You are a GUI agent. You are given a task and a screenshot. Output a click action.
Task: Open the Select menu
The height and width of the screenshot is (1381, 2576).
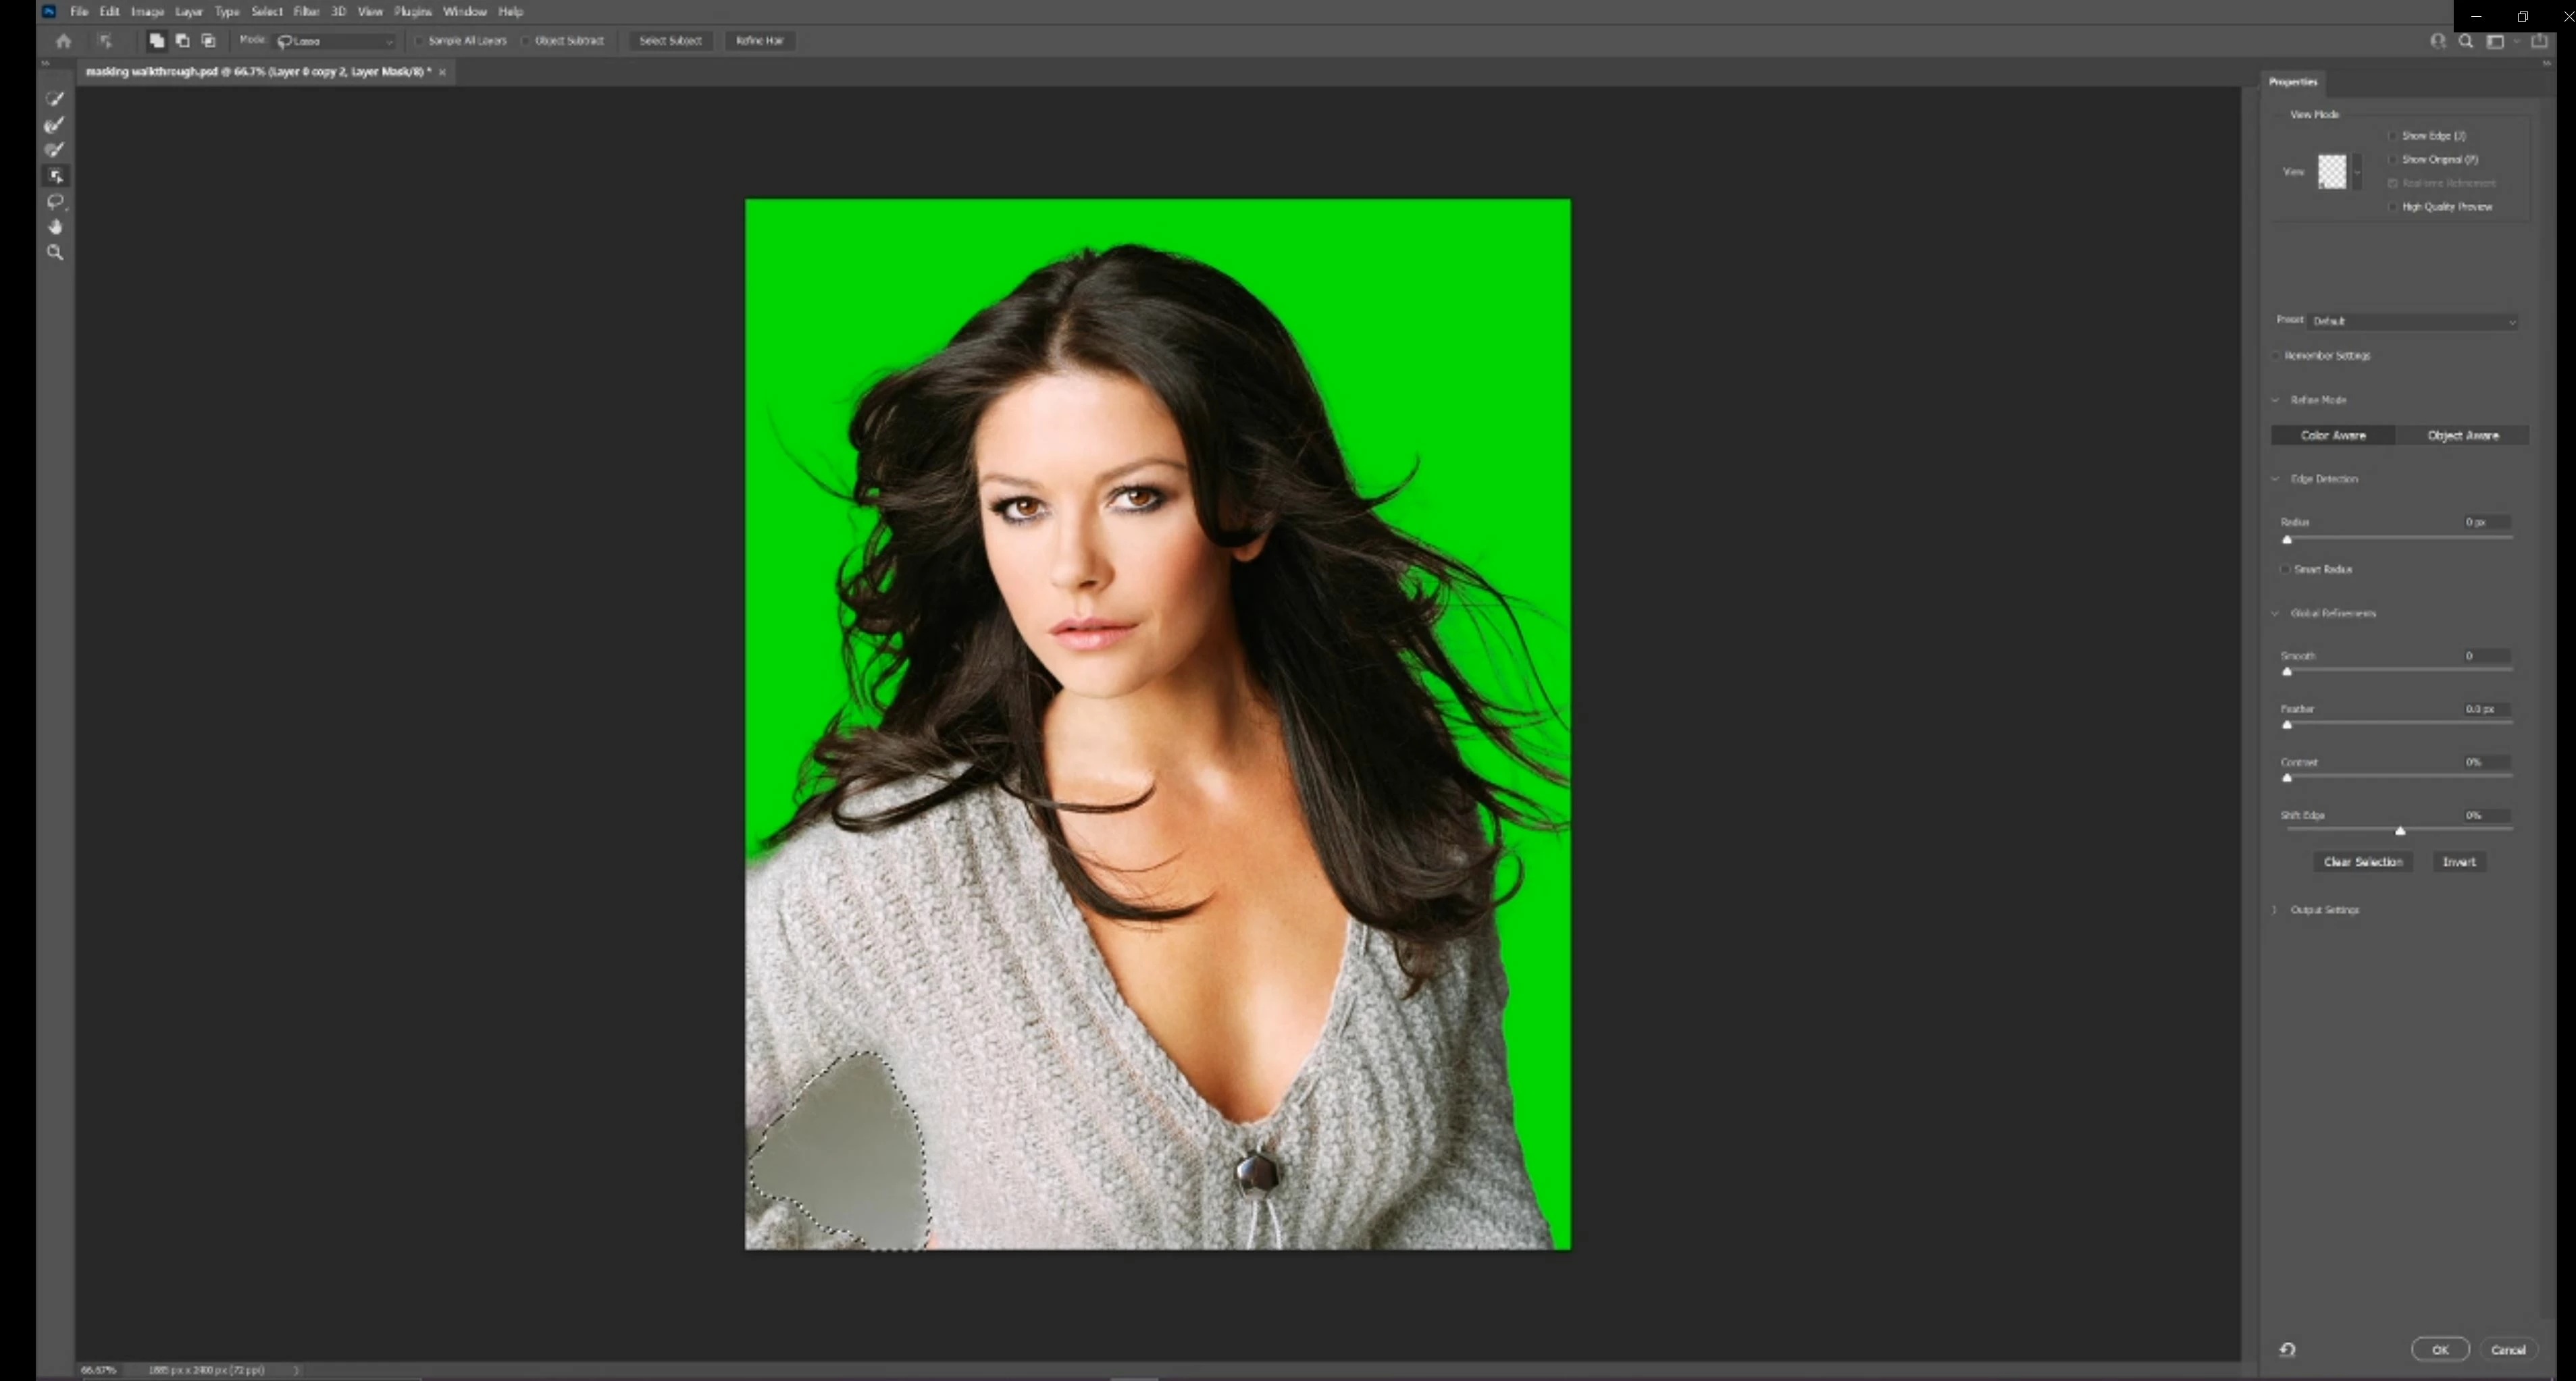point(266,12)
